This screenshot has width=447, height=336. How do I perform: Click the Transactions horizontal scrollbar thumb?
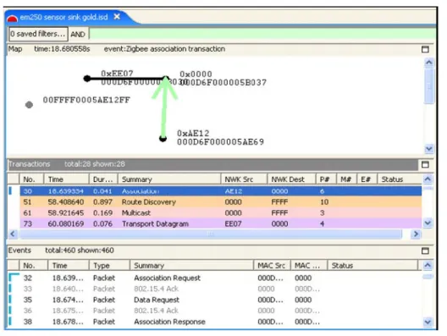[x=211, y=234]
